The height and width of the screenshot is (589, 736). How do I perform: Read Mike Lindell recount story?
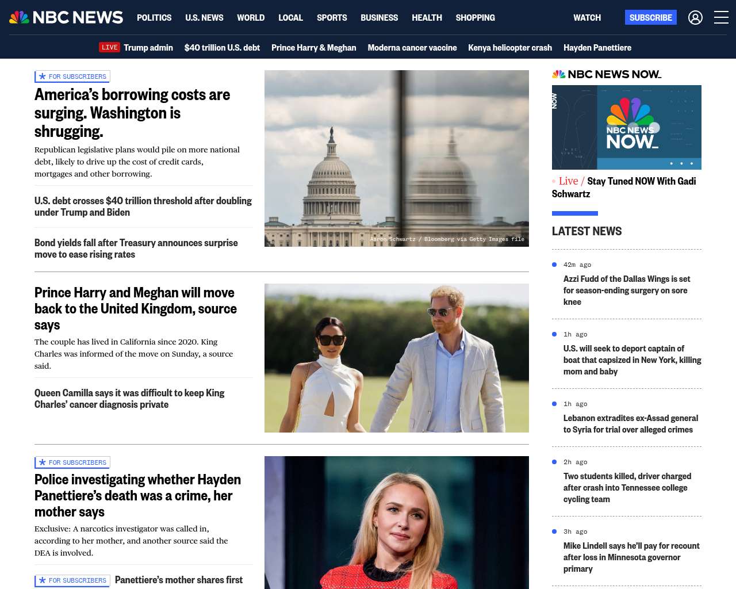click(631, 557)
